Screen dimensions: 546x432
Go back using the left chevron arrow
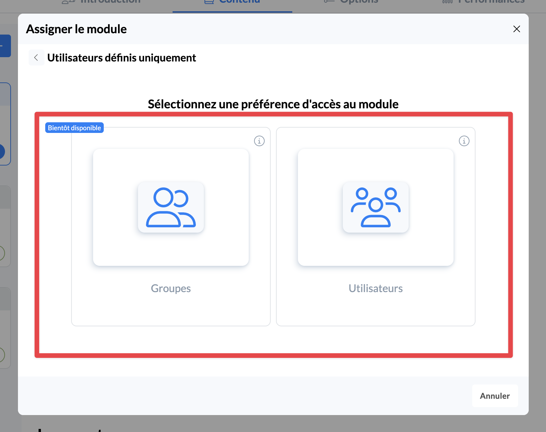tap(36, 57)
